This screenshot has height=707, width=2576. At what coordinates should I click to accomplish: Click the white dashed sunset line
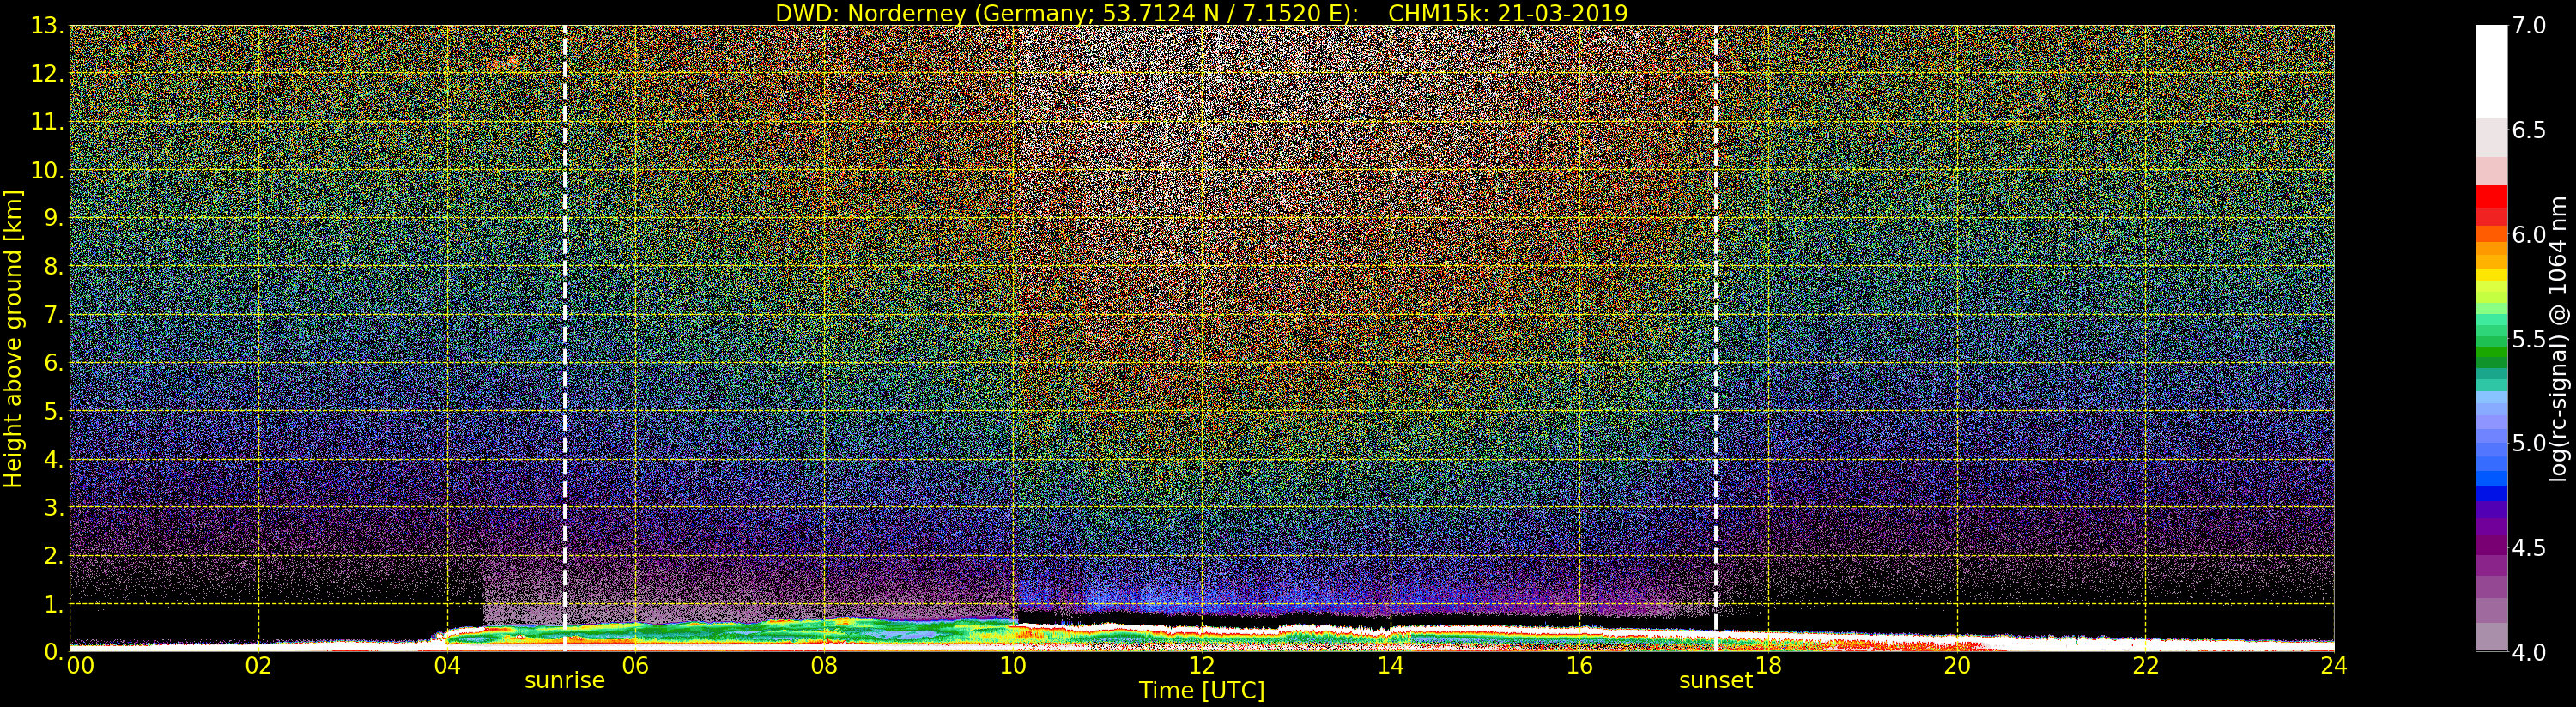(x=1716, y=338)
